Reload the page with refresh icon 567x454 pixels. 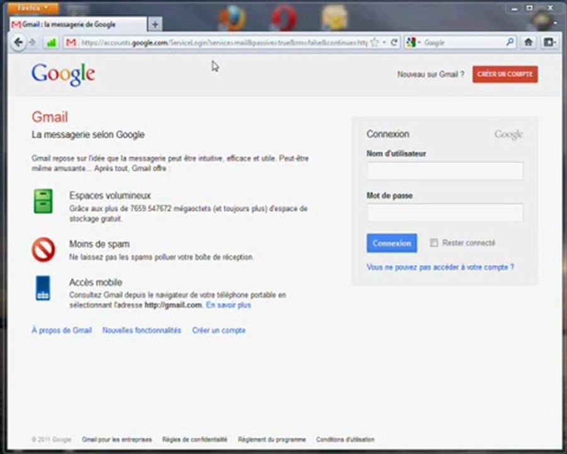(394, 42)
